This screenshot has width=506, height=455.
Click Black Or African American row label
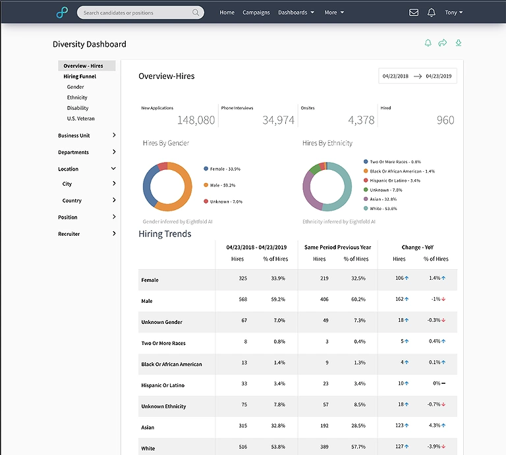pos(172,364)
